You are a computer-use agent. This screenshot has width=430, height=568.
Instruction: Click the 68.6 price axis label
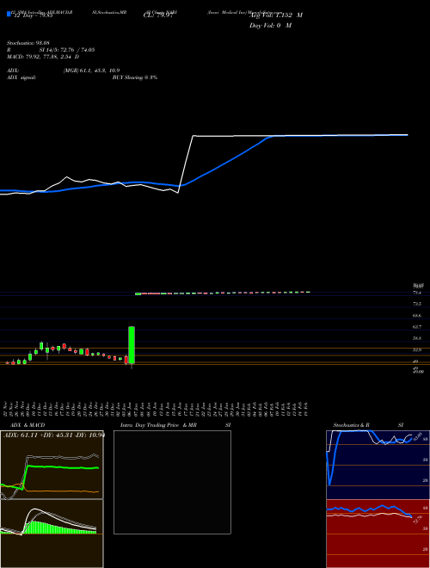tap(417, 316)
